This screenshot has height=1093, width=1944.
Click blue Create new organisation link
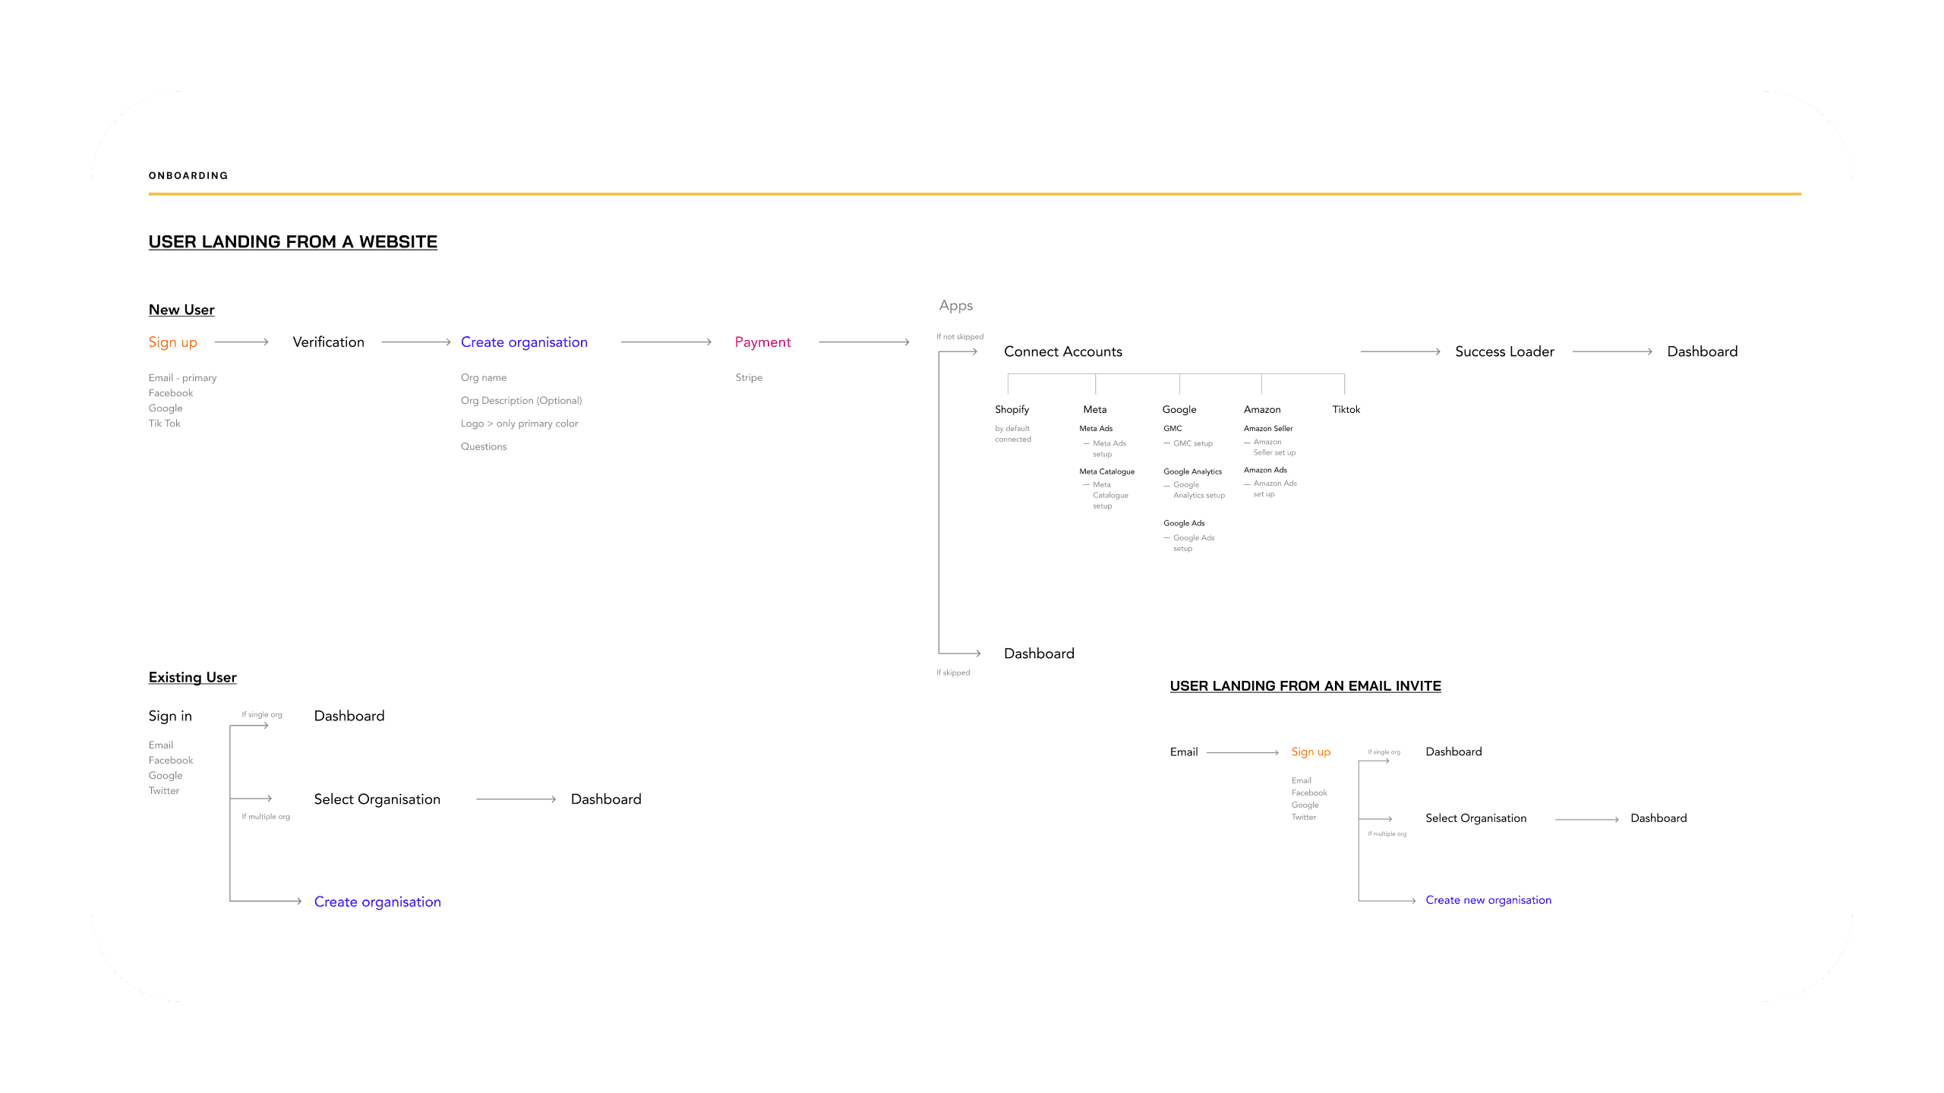(x=1488, y=900)
